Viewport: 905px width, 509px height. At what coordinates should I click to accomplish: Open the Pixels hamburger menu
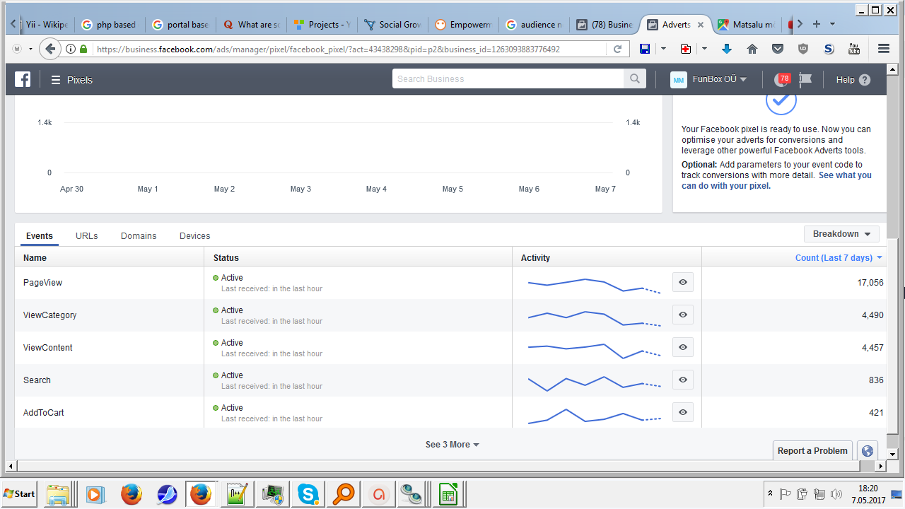[x=56, y=80]
